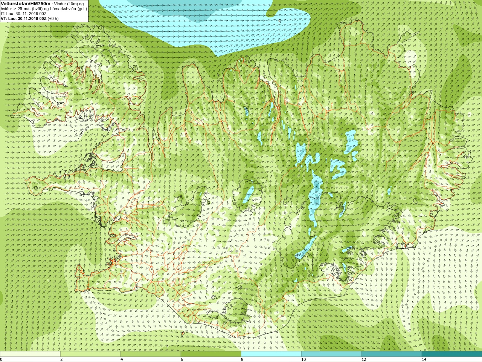Click the "(+0 h)" forecast offset text
The height and width of the screenshot is (362, 482).
[x=53, y=18]
